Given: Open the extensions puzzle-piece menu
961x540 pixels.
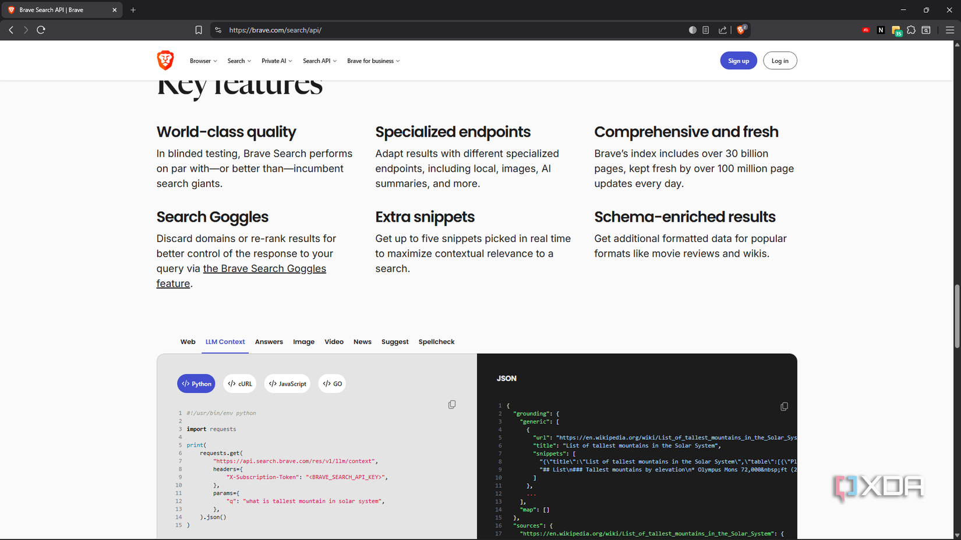Looking at the screenshot, I should click(x=911, y=30).
